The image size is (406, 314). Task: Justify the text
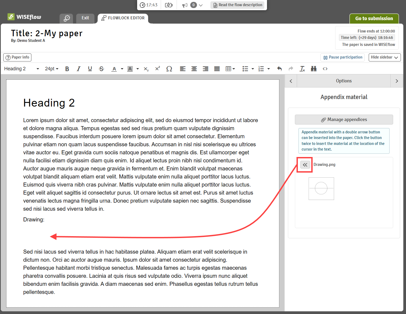point(217,69)
